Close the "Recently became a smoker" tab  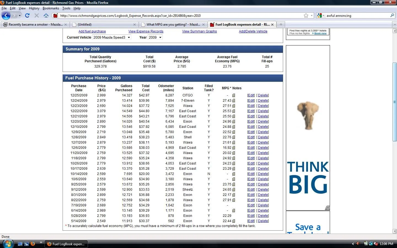[66, 25]
